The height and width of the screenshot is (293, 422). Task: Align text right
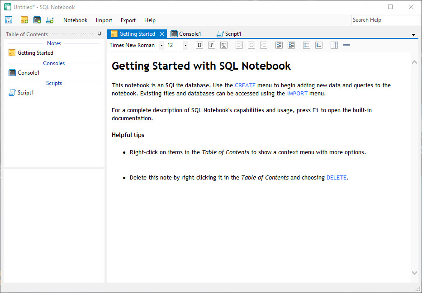pos(264,45)
